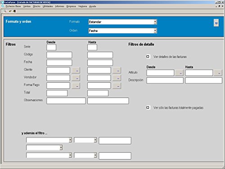Check Ver sólo las facturas totalmente pagadas

tap(148, 107)
